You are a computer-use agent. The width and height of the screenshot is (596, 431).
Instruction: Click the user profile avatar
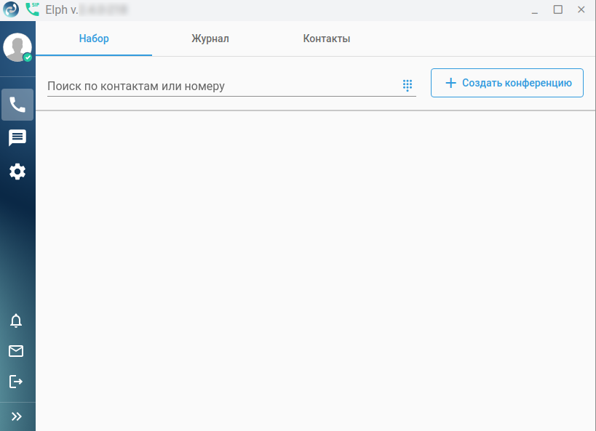(17, 47)
